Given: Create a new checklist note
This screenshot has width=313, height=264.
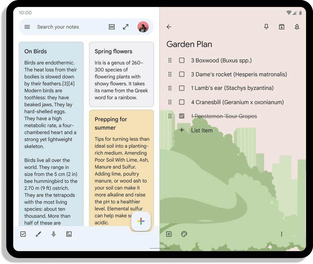Looking at the screenshot, I should pos(23,234).
